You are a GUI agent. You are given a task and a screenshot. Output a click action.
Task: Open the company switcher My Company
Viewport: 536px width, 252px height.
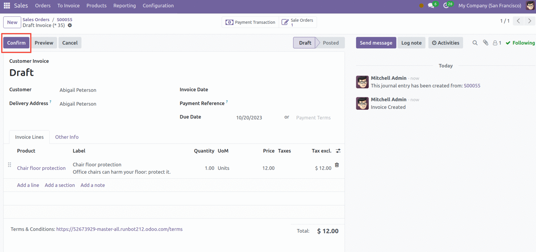[490, 6]
